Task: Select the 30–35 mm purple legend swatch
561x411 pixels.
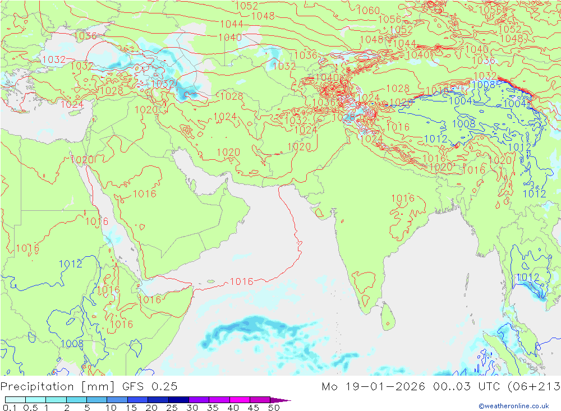Action: 199,400
